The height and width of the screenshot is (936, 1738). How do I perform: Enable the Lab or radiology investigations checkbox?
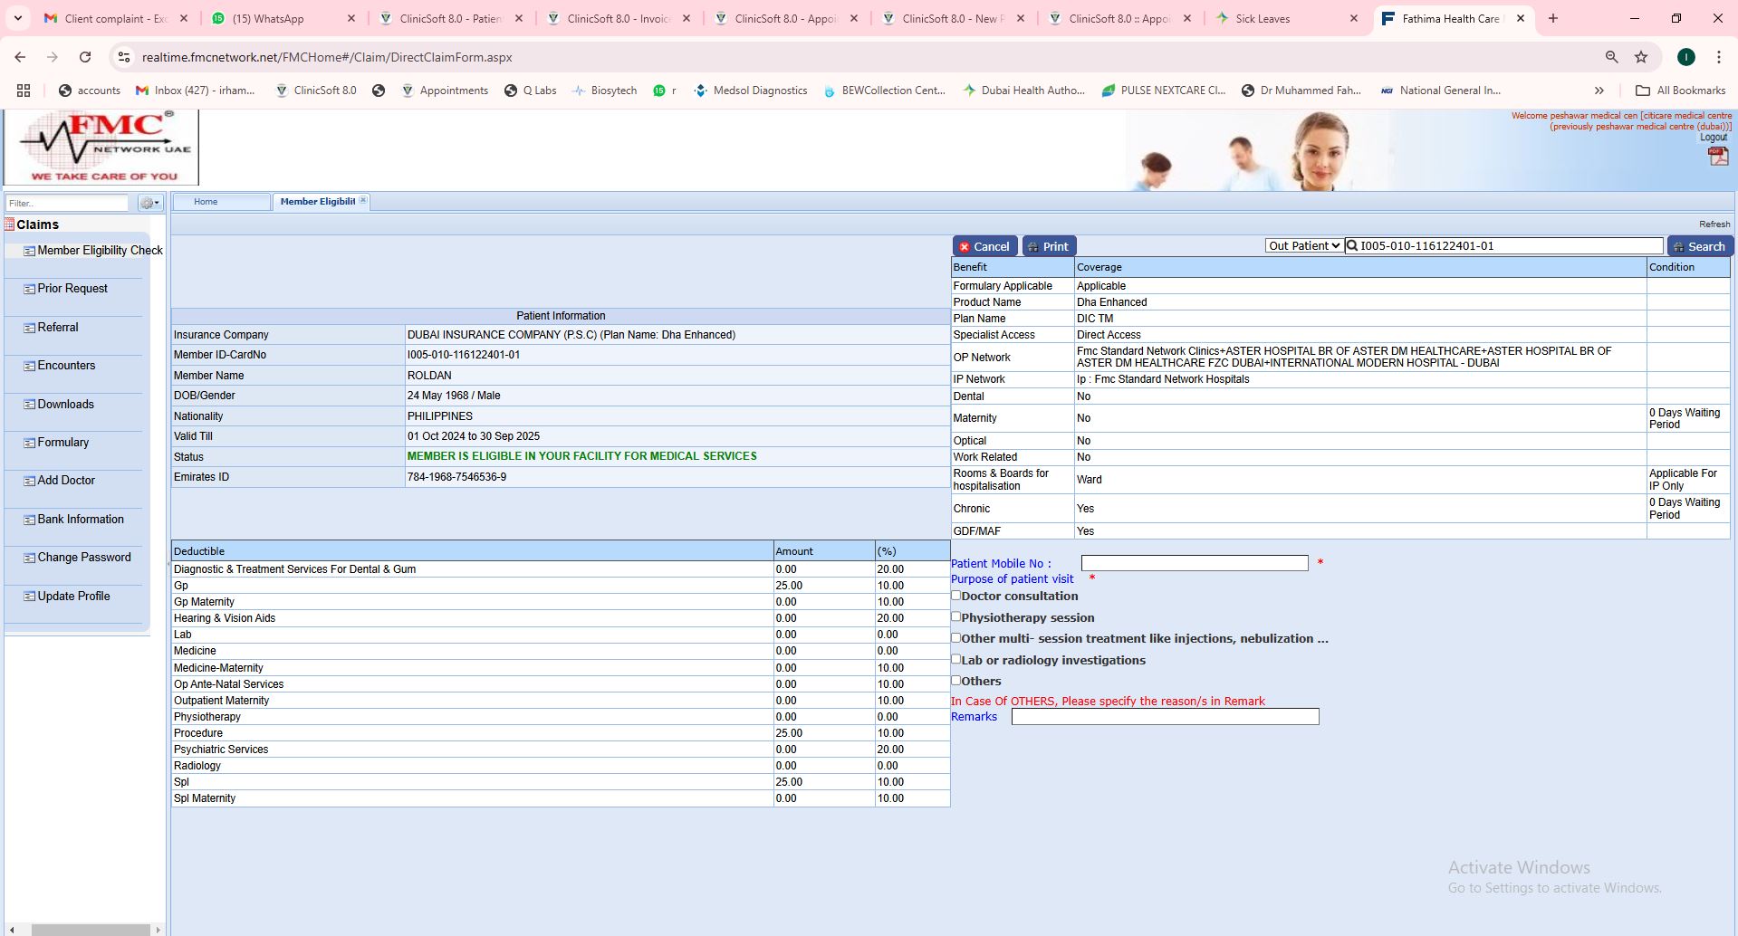pos(955,659)
